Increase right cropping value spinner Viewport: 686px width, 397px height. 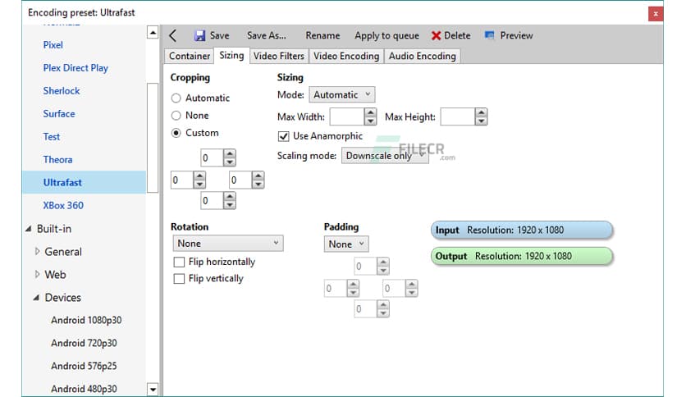tap(258, 176)
